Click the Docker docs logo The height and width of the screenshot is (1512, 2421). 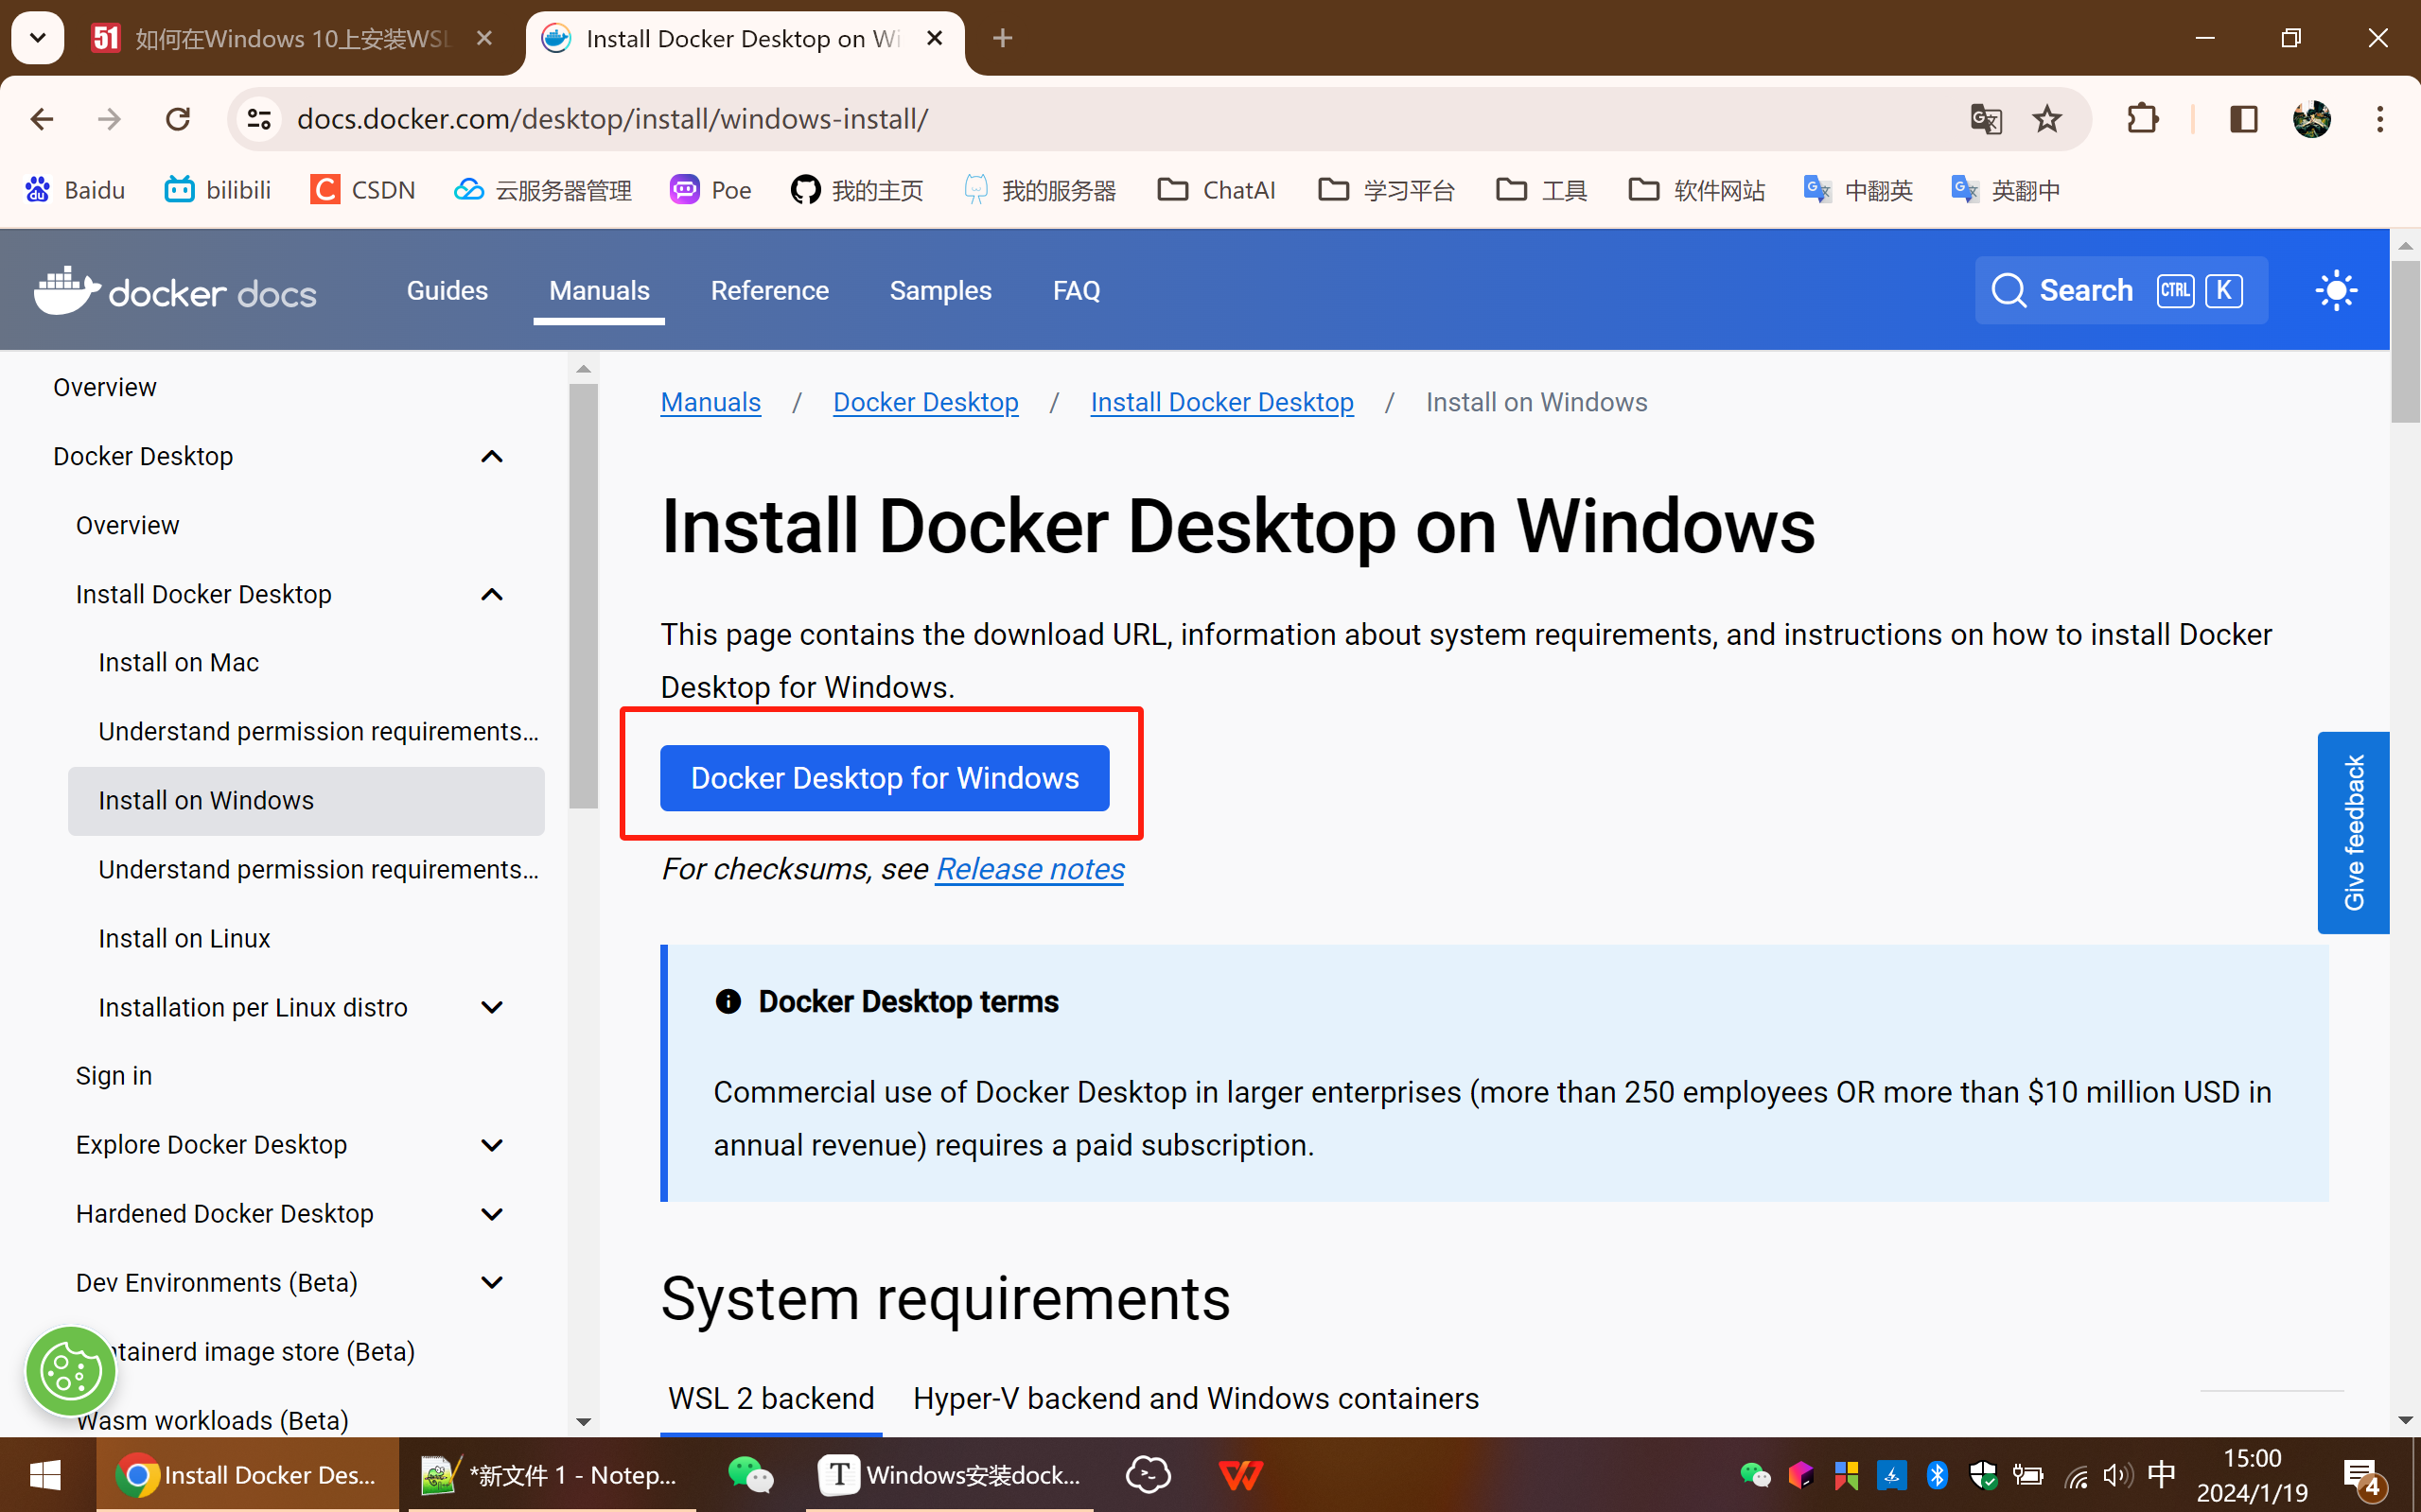pyautogui.click(x=175, y=290)
